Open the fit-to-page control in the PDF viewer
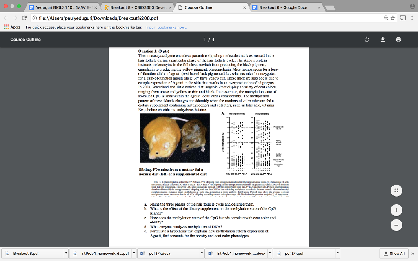Screen dimensions: 418x261 coord(396,190)
